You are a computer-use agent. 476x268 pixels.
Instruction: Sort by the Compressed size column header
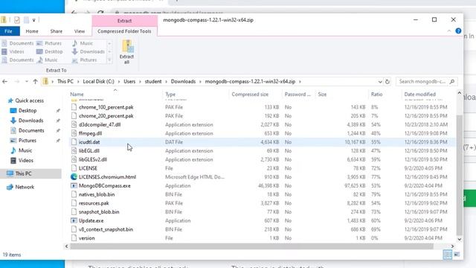coord(250,95)
